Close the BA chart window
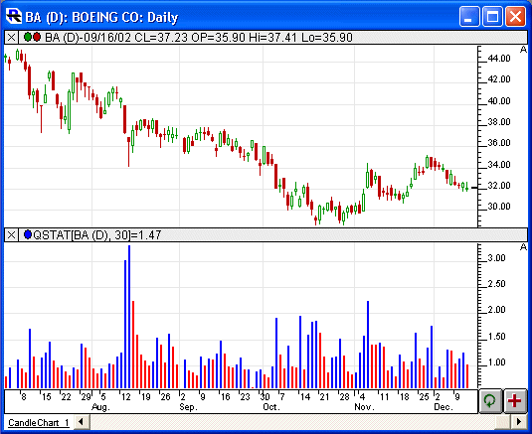The image size is (532, 434). coord(515,16)
